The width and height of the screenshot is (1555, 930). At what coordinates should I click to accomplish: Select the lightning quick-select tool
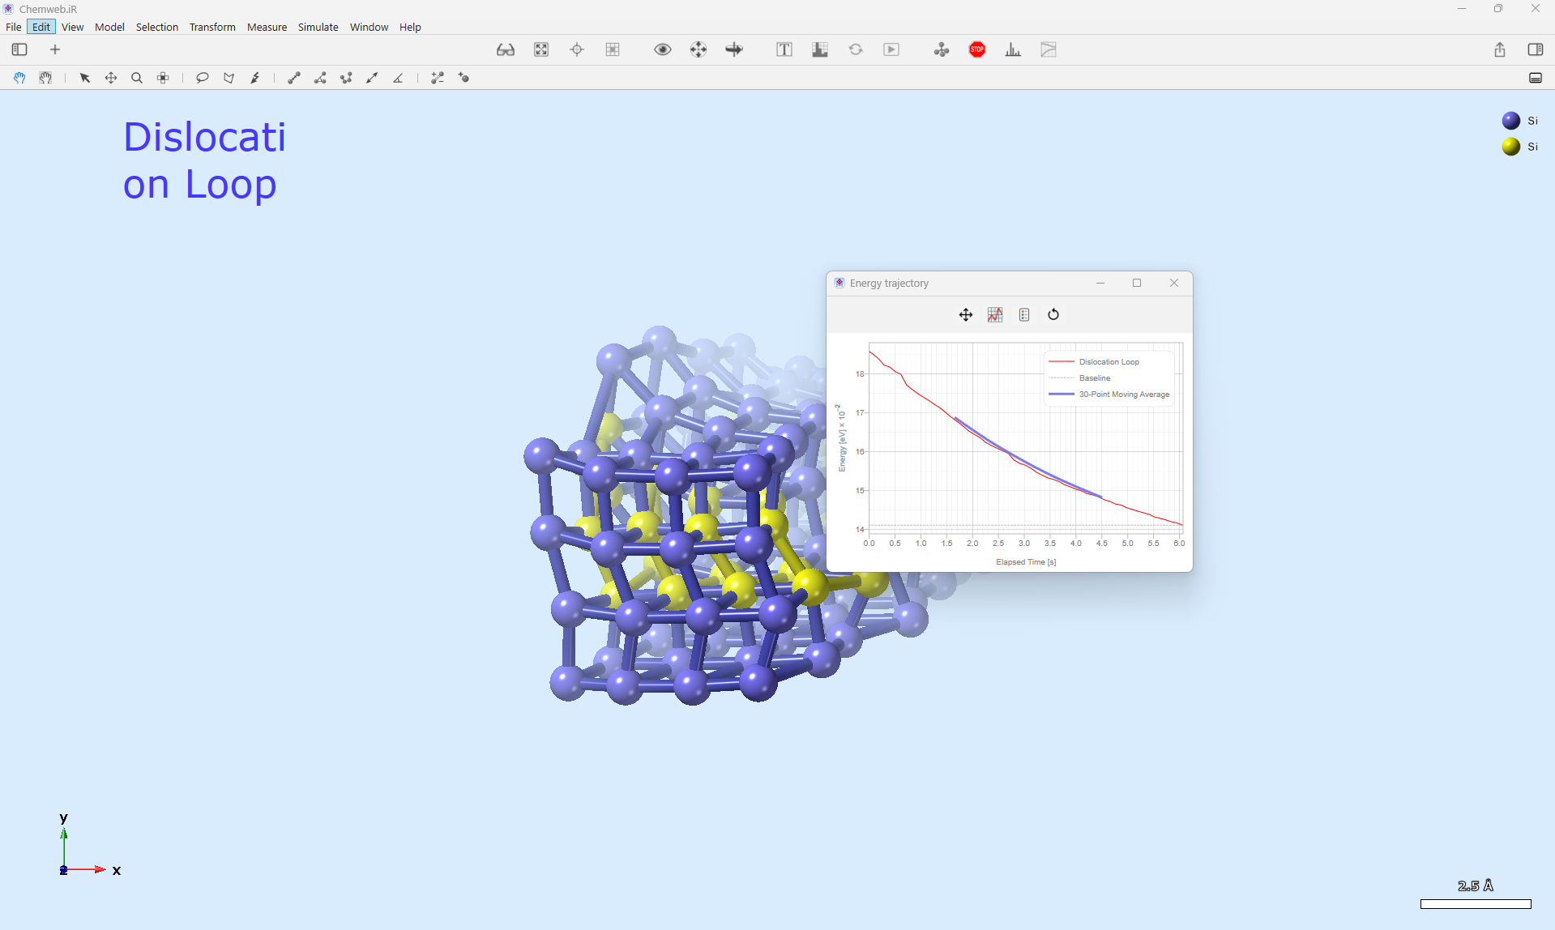click(x=254, y=78)
